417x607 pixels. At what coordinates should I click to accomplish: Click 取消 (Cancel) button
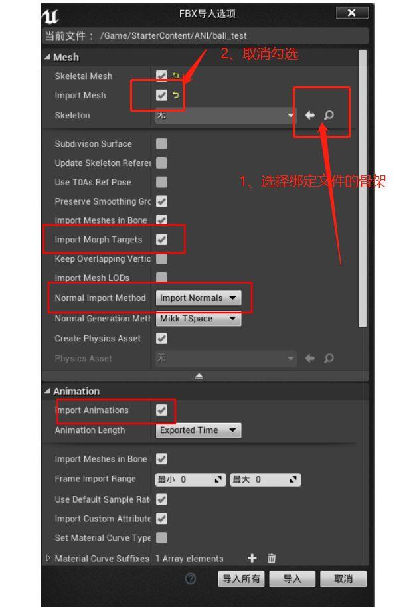tap(343, 578)
